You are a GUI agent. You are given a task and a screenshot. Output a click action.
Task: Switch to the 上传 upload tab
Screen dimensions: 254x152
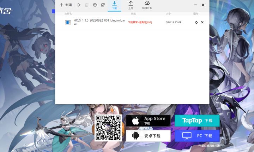click(131, 5)
